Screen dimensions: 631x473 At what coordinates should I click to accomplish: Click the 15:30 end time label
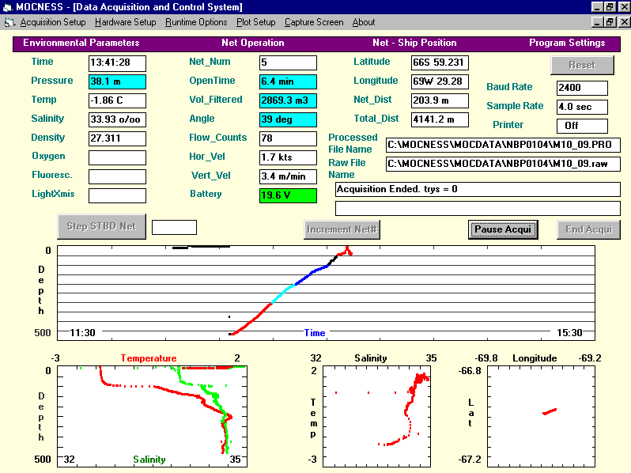570,333
